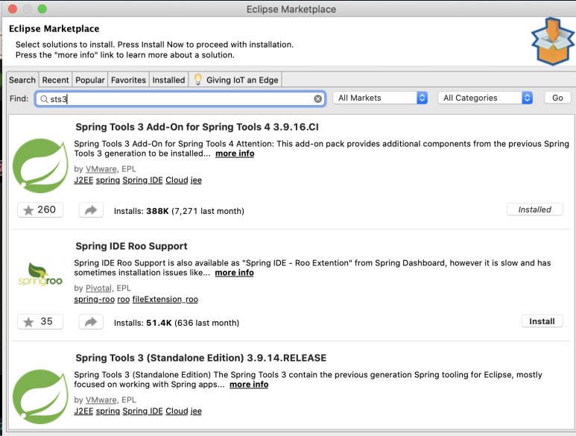This screenshot has height=436, width=576.
Task: Open the Favorites tab
Action: click(128, 80)
